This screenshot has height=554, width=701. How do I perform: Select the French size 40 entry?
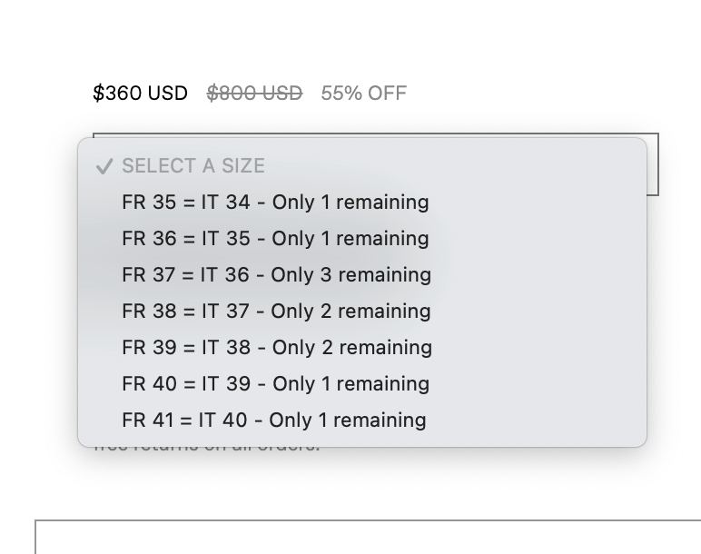(x=275, y=383)
